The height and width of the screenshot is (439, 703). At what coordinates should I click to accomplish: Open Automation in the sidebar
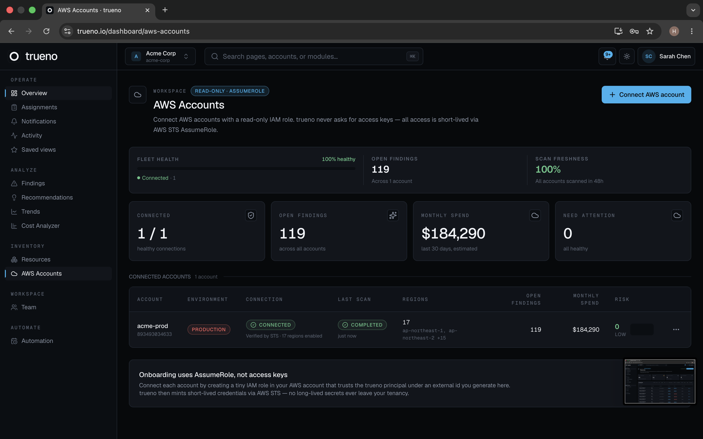(58, 341)
